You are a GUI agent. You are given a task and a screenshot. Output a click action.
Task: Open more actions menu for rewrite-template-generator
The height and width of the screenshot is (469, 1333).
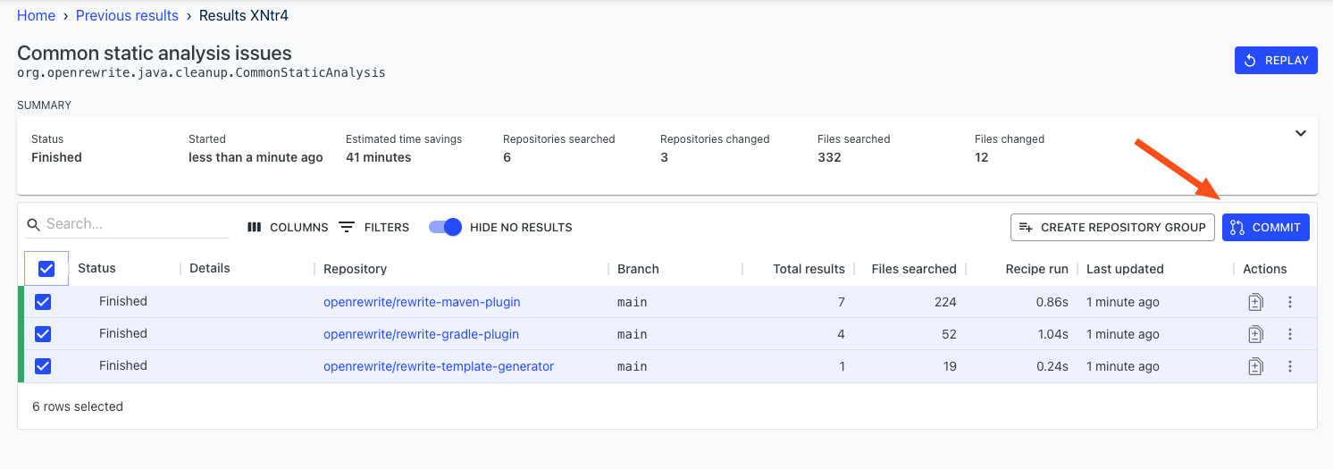[x=1290, y=366]
